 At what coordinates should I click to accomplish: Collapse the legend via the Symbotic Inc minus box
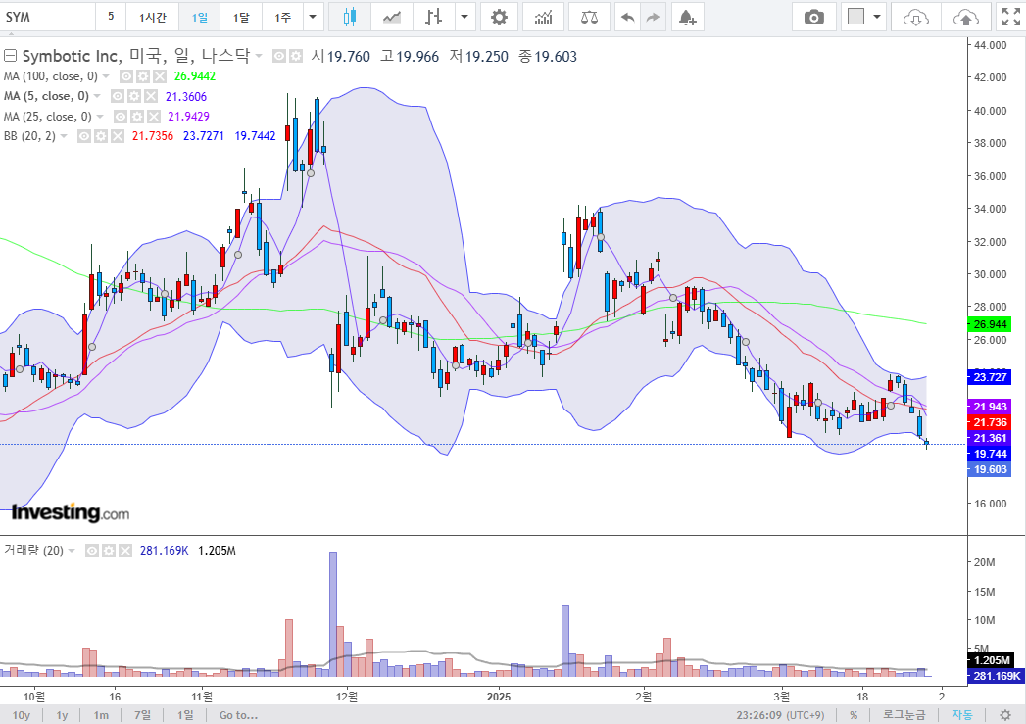pos(10,56)
